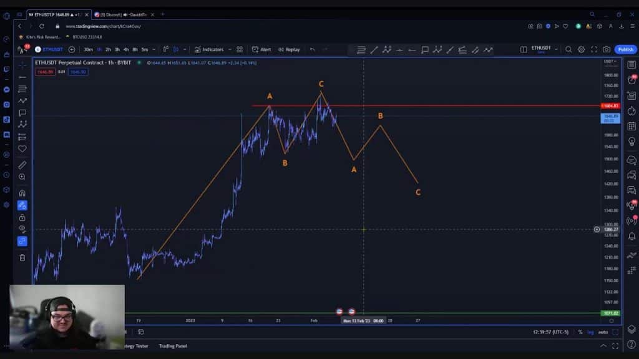Click the Publish button
The height and width of the screenshot is (359, 639).
pyautogui.click(x=625, y=49)
